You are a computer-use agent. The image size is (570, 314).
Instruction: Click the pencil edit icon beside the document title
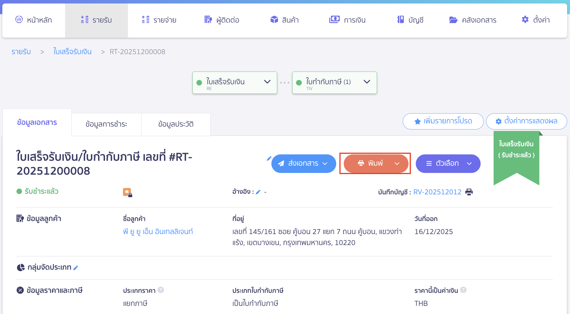[269, 158]
